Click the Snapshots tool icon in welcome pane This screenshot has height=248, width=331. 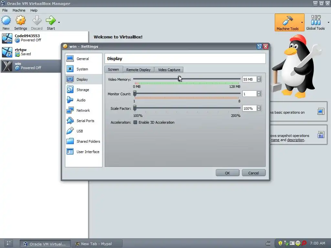(x=321, y=135)
